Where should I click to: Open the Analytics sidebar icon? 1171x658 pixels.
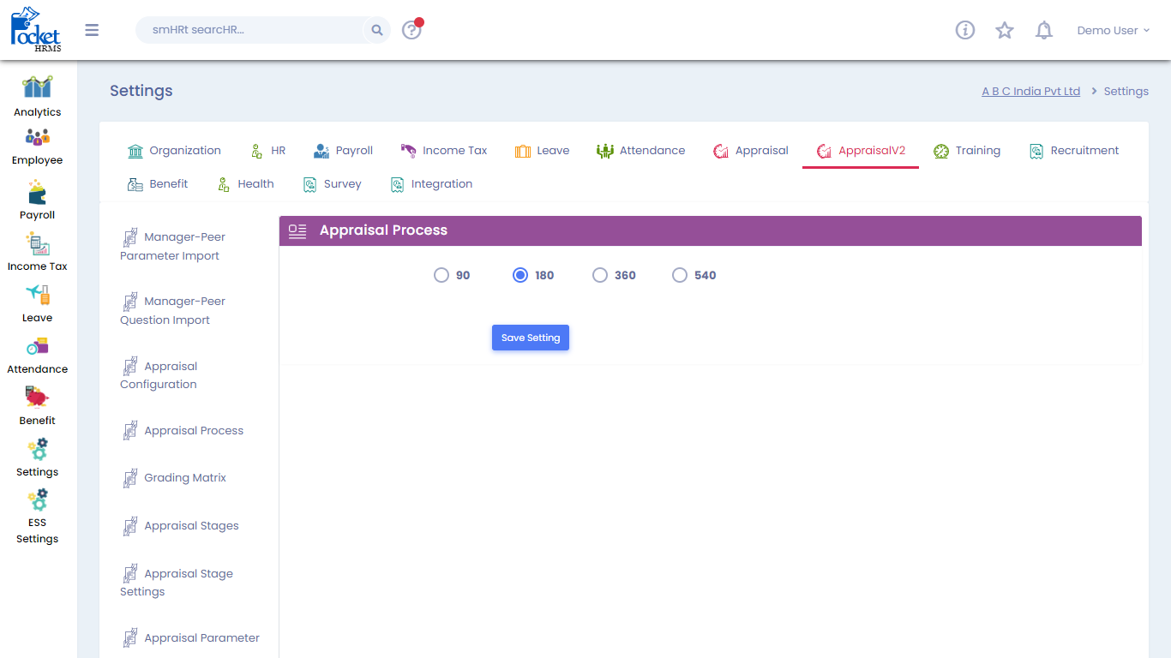coord(37,87)
